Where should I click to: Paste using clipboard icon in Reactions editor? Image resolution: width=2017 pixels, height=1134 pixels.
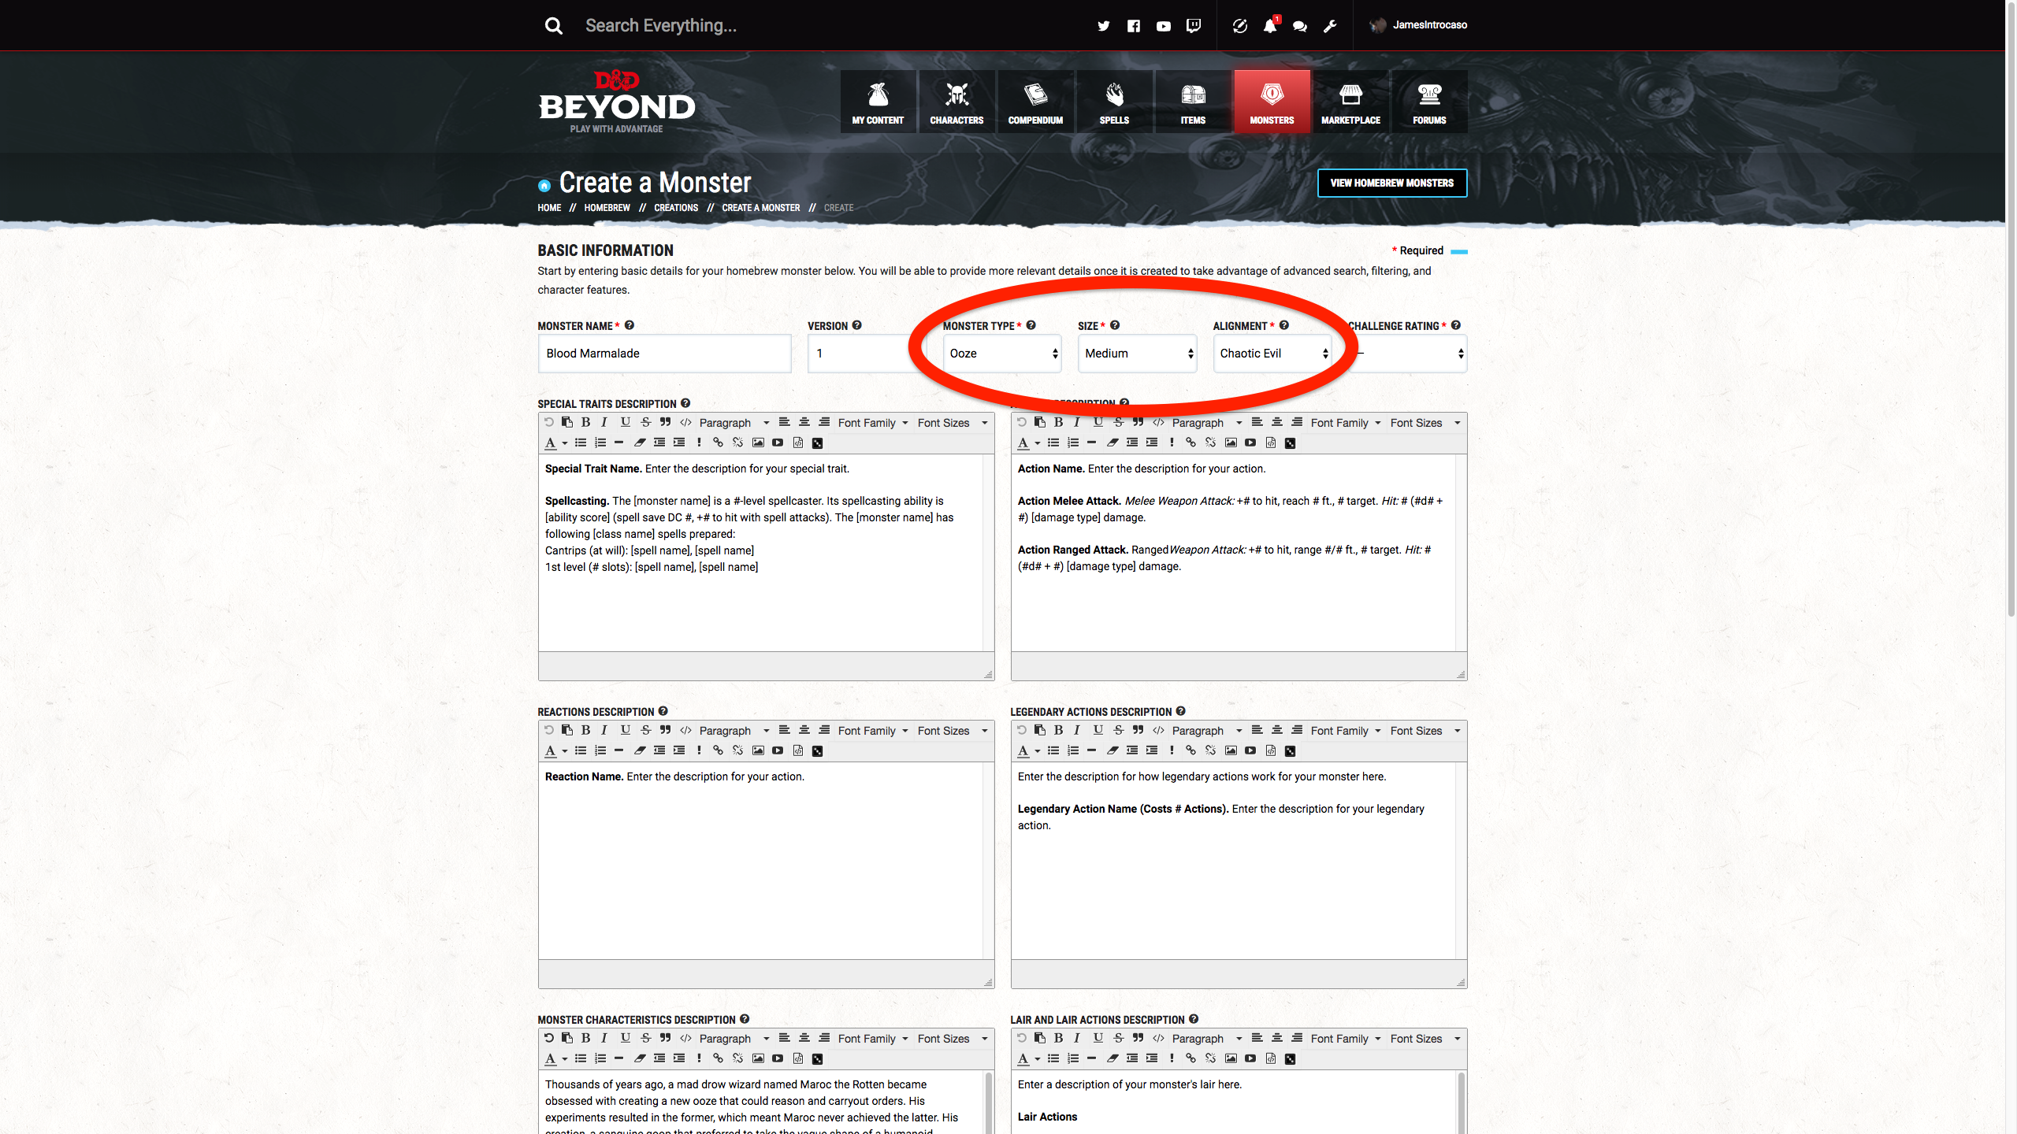click(566, 730)
